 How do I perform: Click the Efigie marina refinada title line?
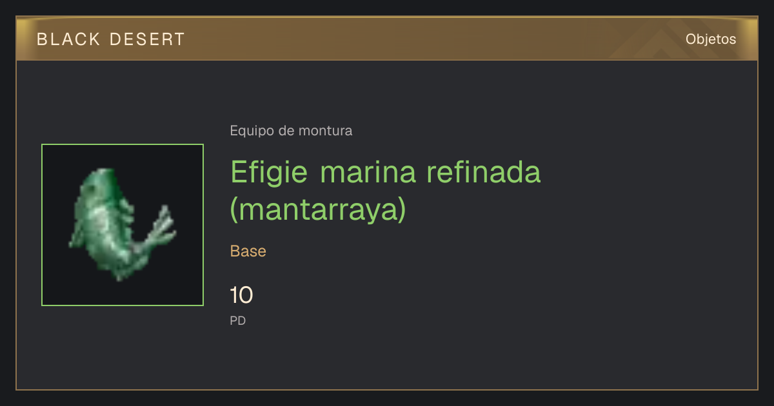(385, 173)
